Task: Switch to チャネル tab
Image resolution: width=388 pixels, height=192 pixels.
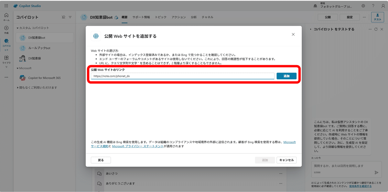Action: tap(207, 17)
